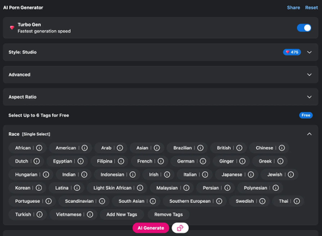Click the randomize icon next to AI Generate
This screenshot has width=322, height=236.
(x=180, y=228)
